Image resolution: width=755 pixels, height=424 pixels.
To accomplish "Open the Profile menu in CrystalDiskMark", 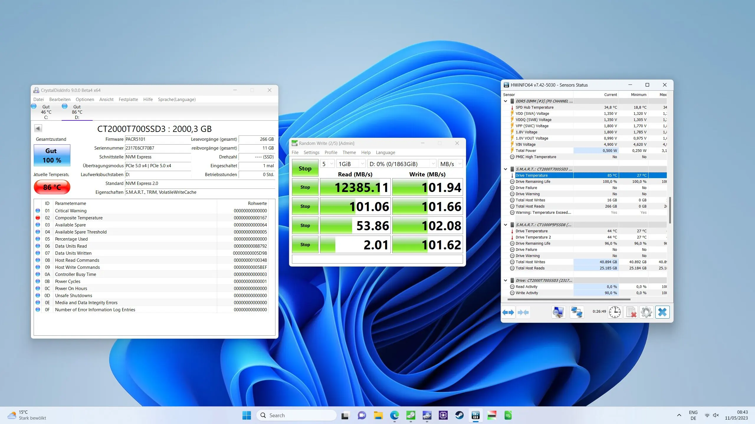I will [x=331, y=153].
